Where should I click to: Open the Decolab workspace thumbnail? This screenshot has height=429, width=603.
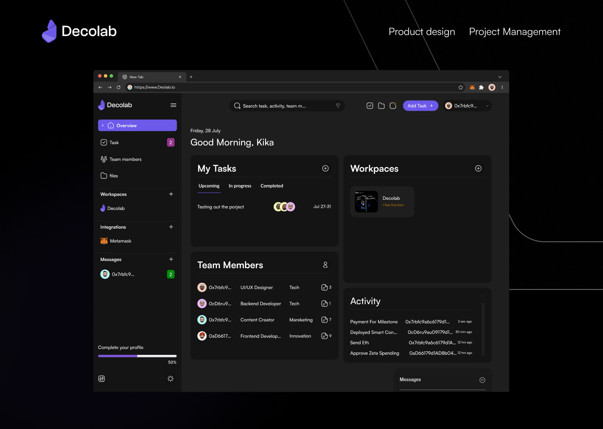click(366, 202)
